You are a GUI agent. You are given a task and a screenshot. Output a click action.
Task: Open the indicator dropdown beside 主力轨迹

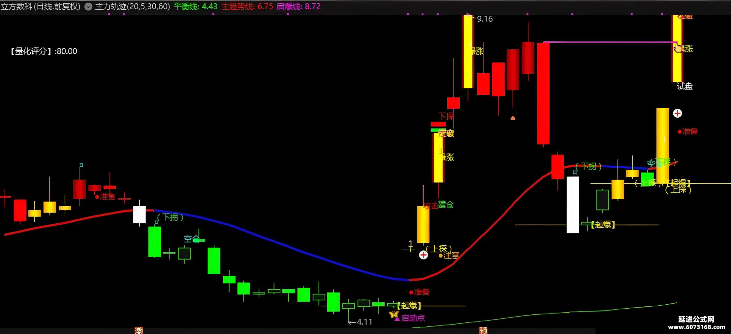[88, 7]
